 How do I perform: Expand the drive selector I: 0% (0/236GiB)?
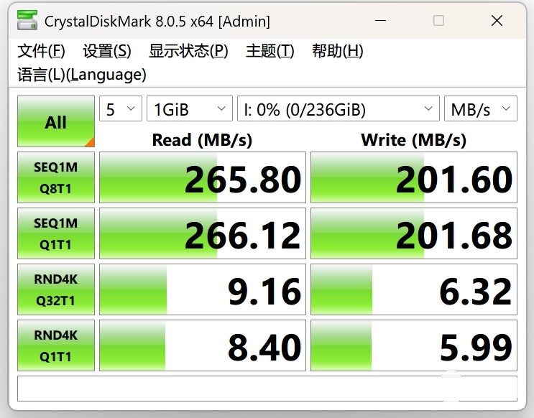(339, 108)
